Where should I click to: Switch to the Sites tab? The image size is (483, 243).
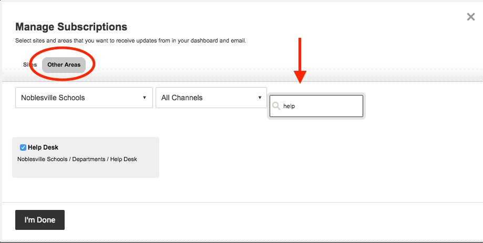pos(29,65)
